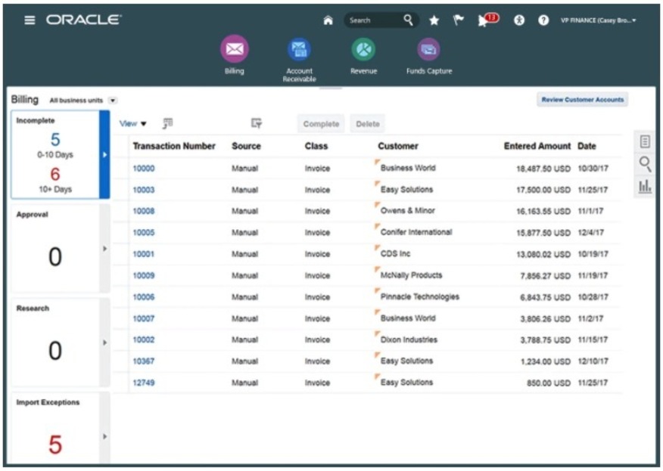This screenshot has width=663, height=471.
Task: Click amount 18,487.50 USD
Action: pyautogui.click(x=543, y=169)
